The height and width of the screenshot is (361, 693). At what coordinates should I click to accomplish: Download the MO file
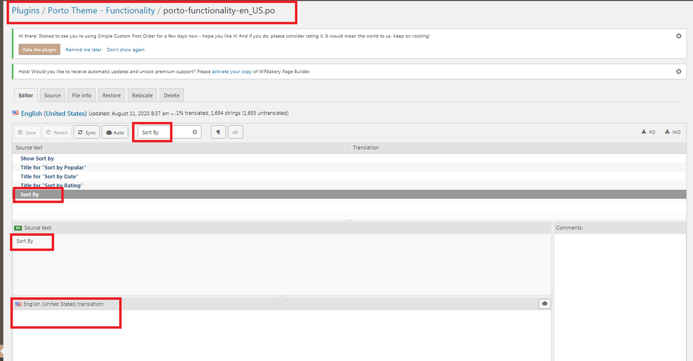672,132
